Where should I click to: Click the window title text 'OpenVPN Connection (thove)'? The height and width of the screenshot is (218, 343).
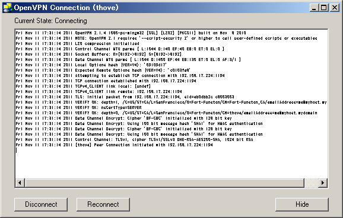(66, 8)
